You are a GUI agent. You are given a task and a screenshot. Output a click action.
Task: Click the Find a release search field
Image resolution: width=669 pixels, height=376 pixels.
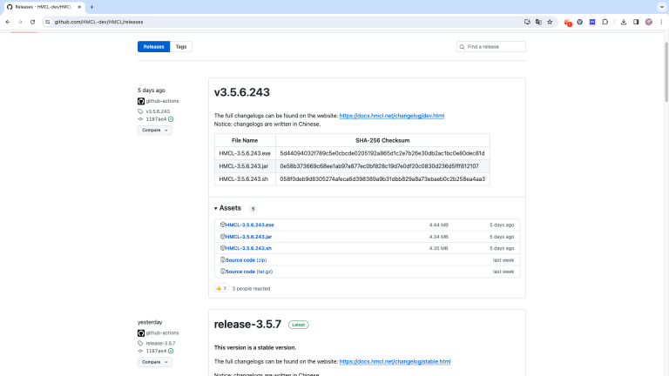click(492, 46)
